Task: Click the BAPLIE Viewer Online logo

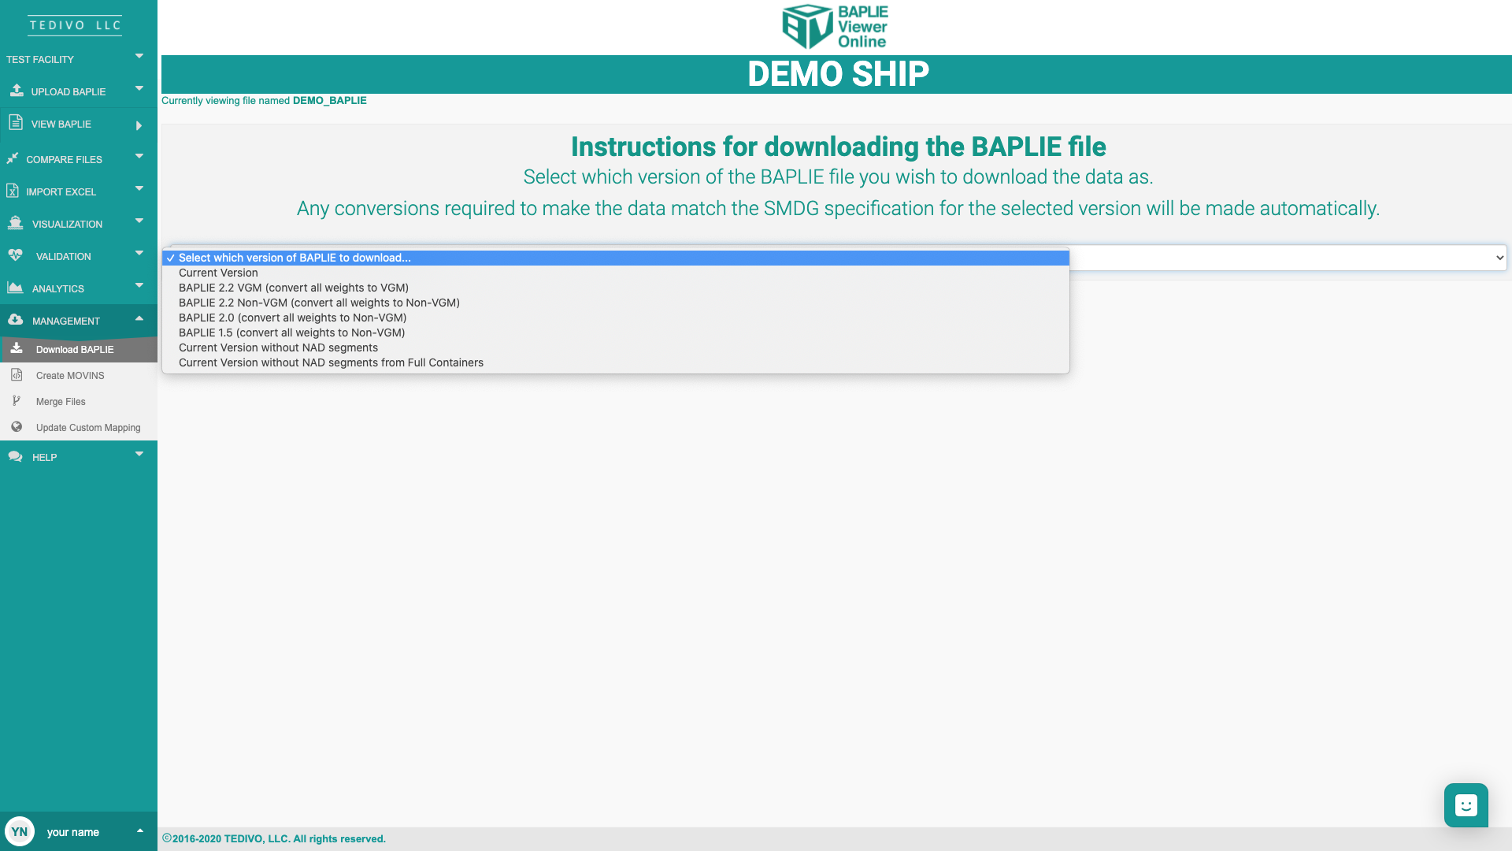Action: click(835, 27)
